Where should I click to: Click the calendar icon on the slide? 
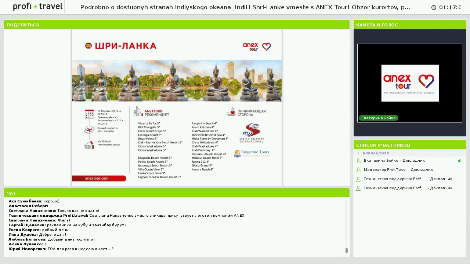click(90, 114)
